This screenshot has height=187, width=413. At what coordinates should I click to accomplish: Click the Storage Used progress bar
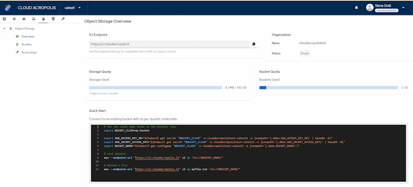156,88
